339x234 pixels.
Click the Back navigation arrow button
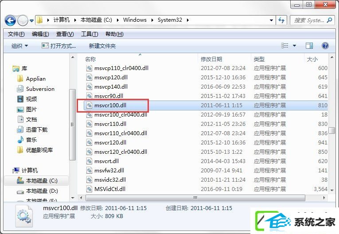coord(10,20)
